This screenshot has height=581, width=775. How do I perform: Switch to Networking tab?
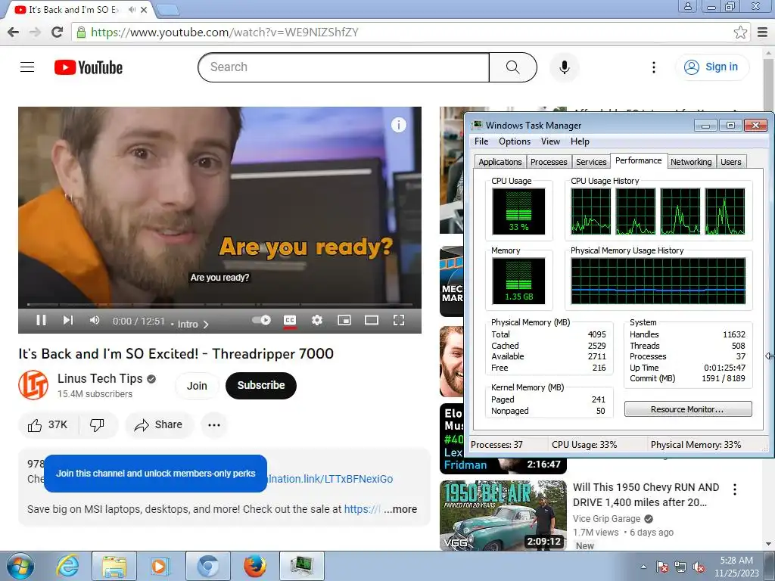(691, 162)
